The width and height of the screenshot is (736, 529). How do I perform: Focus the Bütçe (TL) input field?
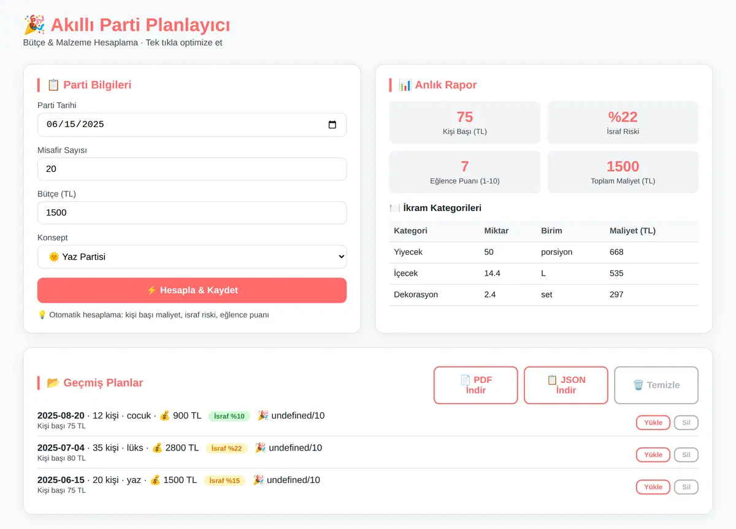[192, 212]
